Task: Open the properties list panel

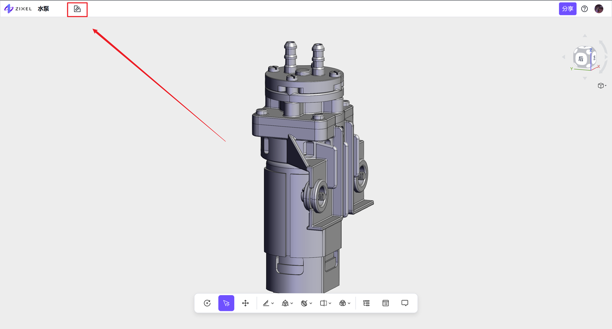Action: click(x=386, y=303)
